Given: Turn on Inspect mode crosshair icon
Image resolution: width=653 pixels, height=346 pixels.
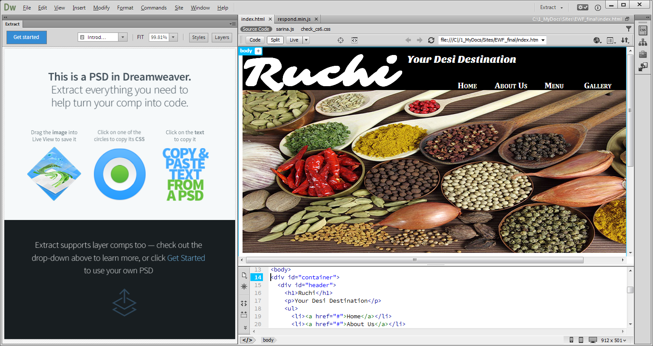Looking at the screenshot, I should click(x=341, y=40).
